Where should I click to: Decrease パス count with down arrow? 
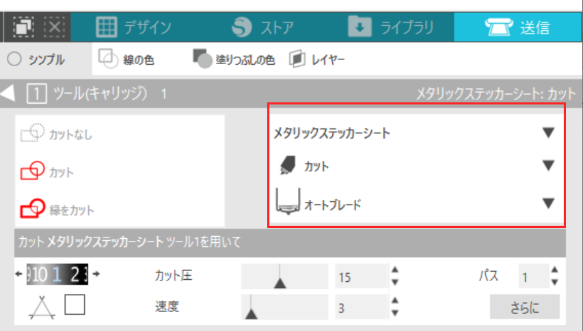coord(555,282)
